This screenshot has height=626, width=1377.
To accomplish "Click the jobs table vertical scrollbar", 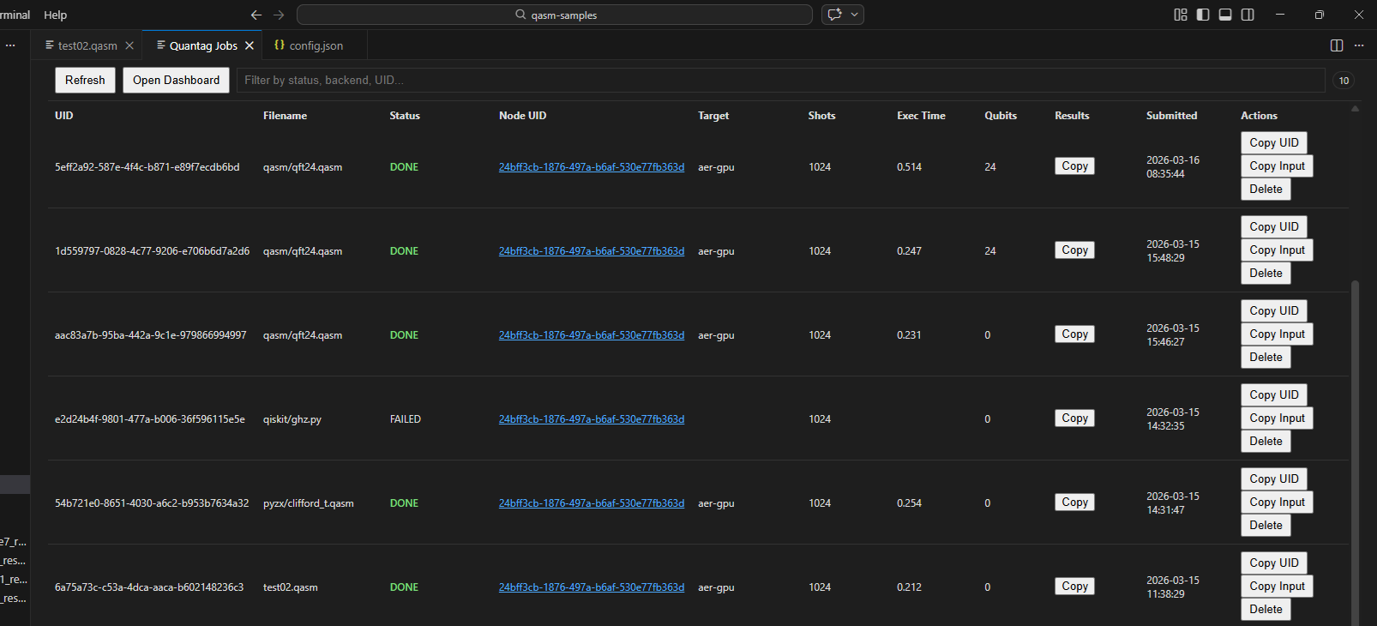I will pos(1355,429).
